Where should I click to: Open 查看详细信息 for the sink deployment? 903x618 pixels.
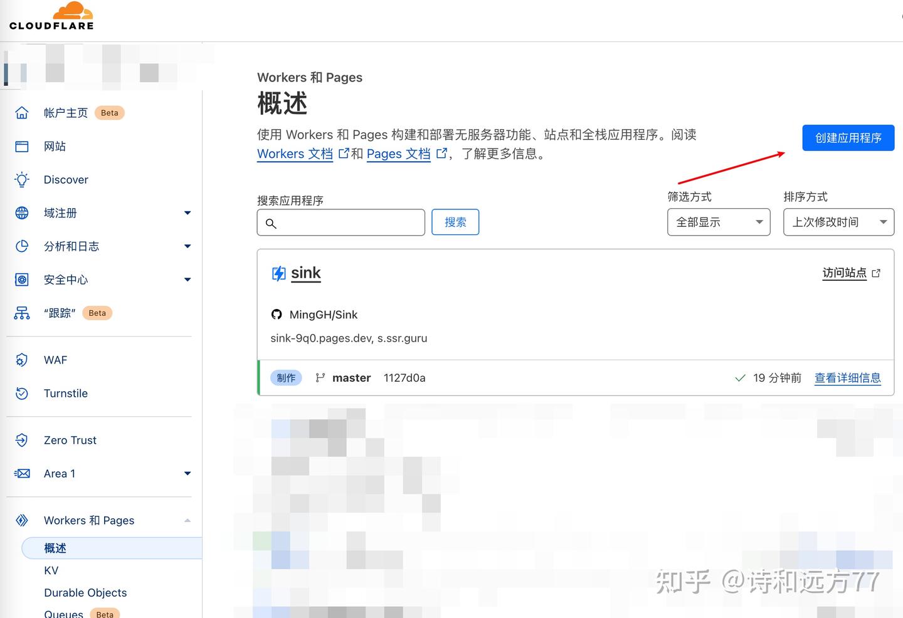pyautogui.click(x=848, y=378)
